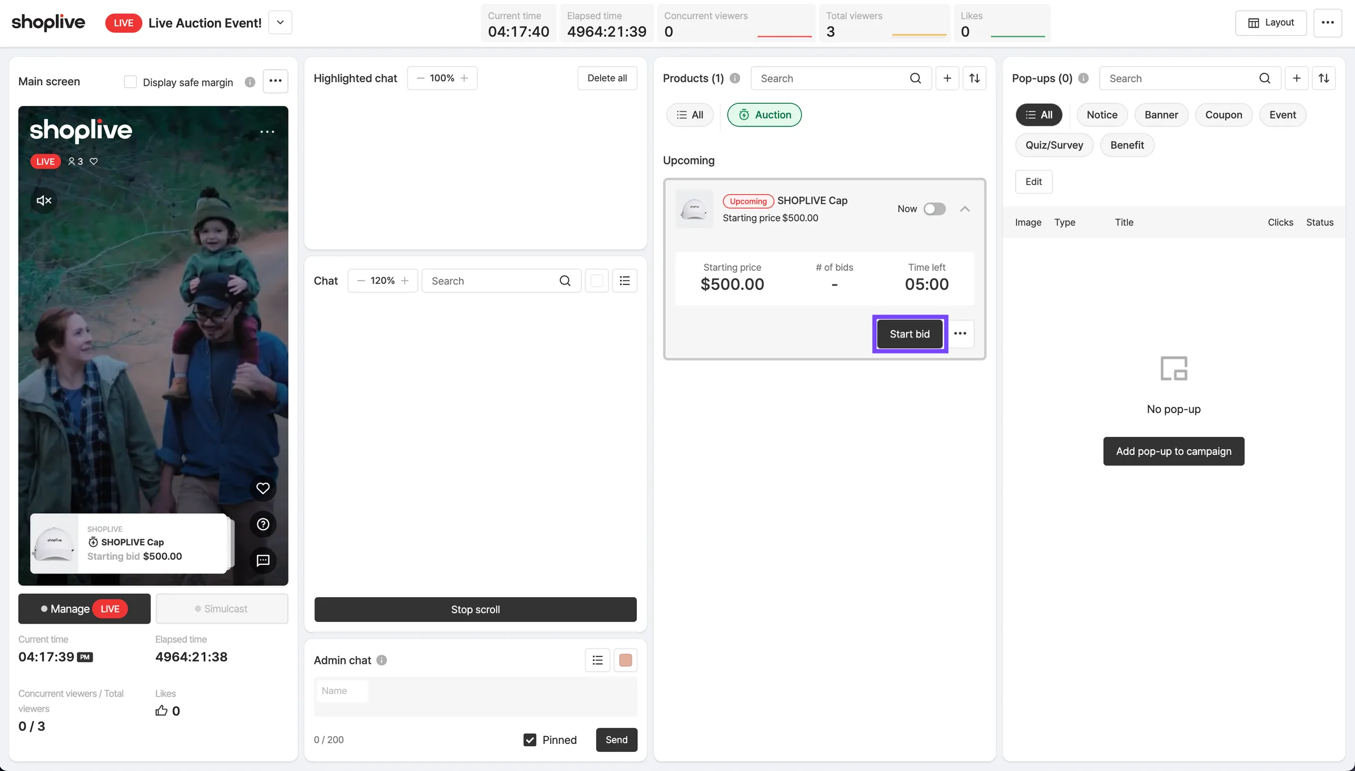The image size is (1355, 771).
Task: Enable Display safe margin checkbox
Action: pyautogui.click(x=130, y=82)
